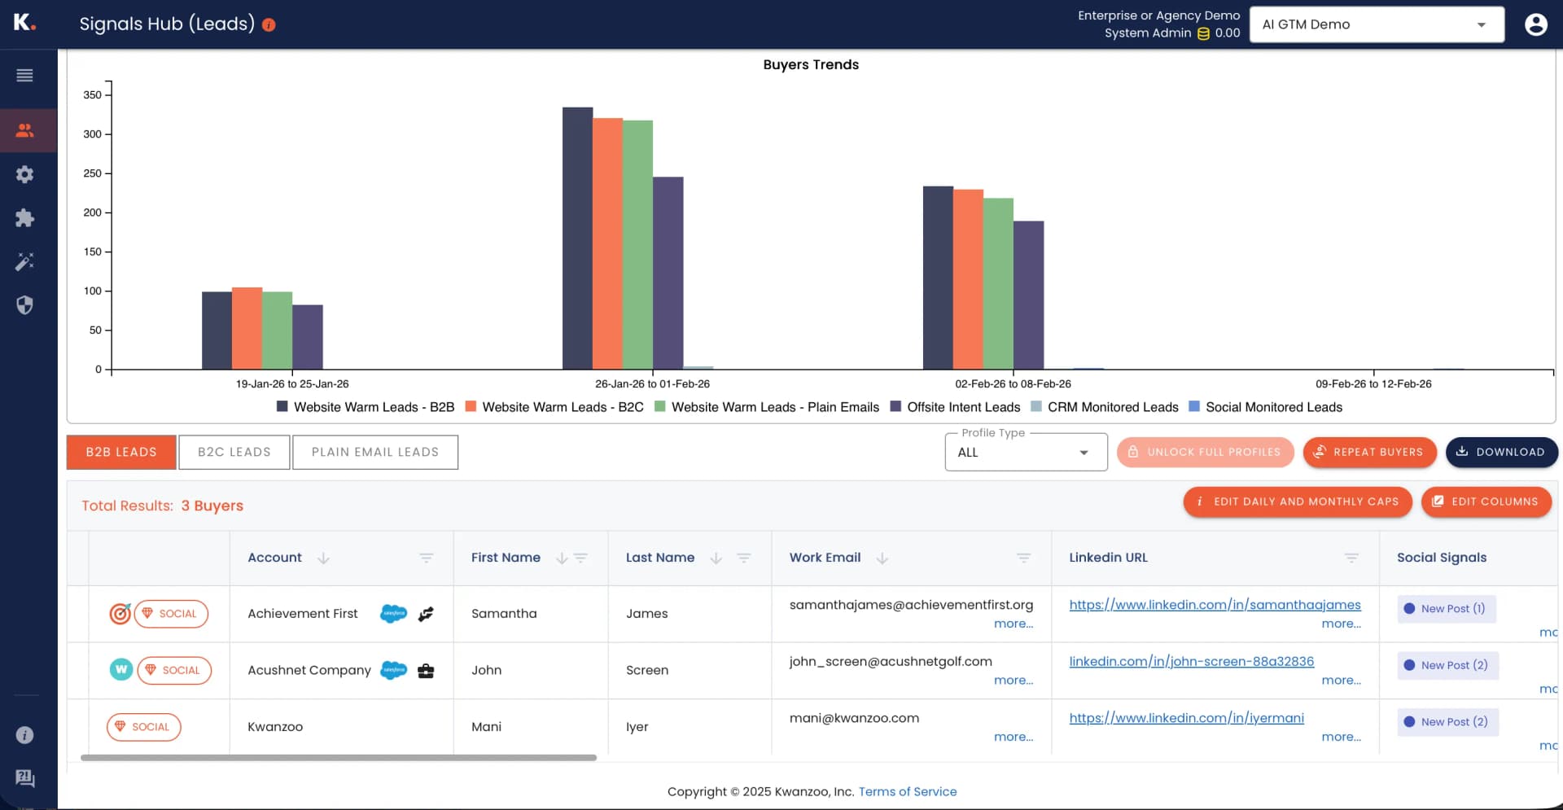Click the Social Monitored Leads legend color swatch

click(x=1194, y=406)
